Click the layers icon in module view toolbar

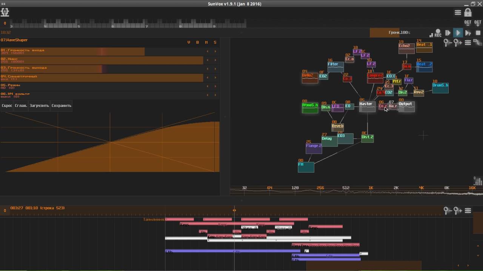click(x=478, y=43)
